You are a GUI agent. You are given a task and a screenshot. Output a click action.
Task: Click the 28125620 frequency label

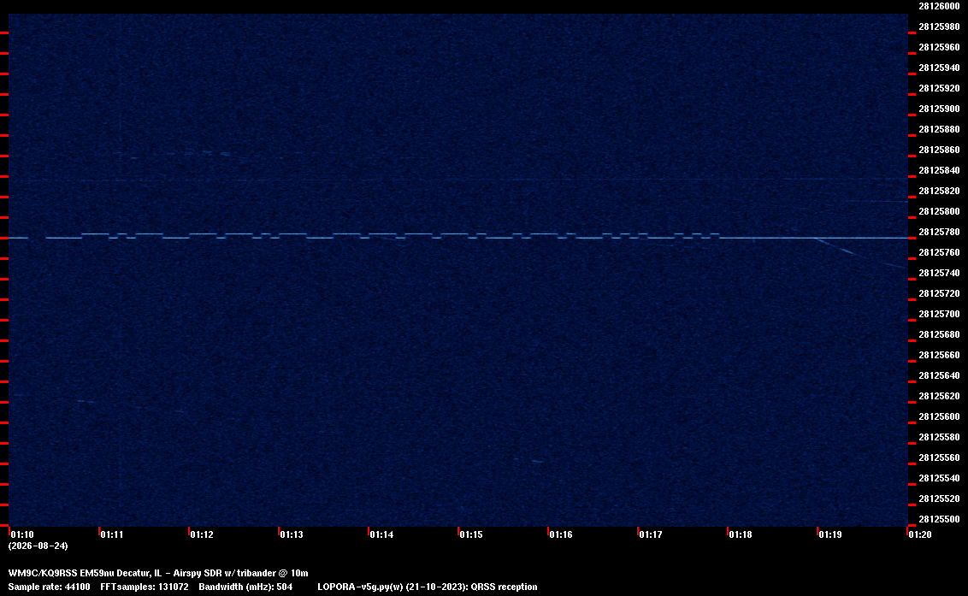pos(939,396)
